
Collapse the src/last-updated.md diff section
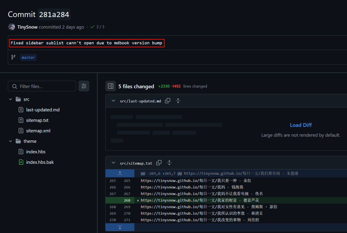(x=113, y=101)
